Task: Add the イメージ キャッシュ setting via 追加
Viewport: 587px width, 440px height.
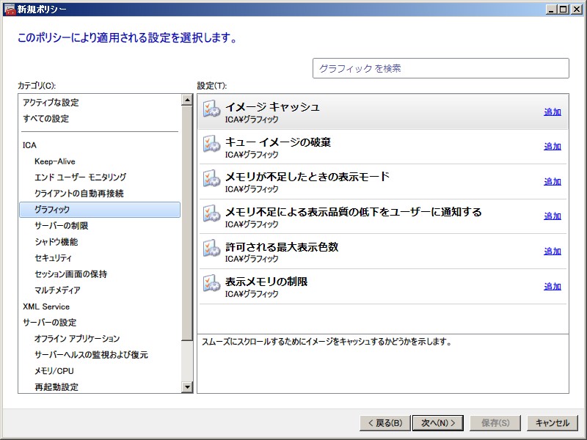Action: pos(552,112)
